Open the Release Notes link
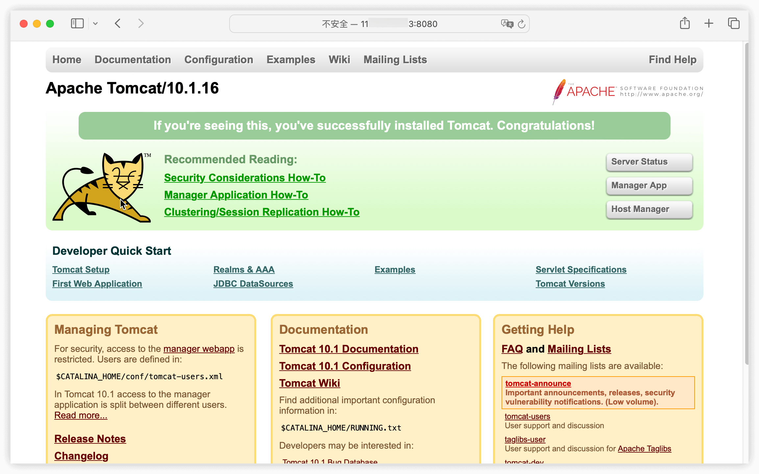Viewport: 759px width, 474px height. click(x=90, y=439)
